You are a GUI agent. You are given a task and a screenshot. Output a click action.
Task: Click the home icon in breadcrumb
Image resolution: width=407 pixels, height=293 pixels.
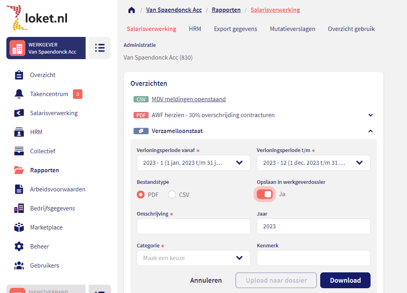pyautogui.click(x=132, y=10)
